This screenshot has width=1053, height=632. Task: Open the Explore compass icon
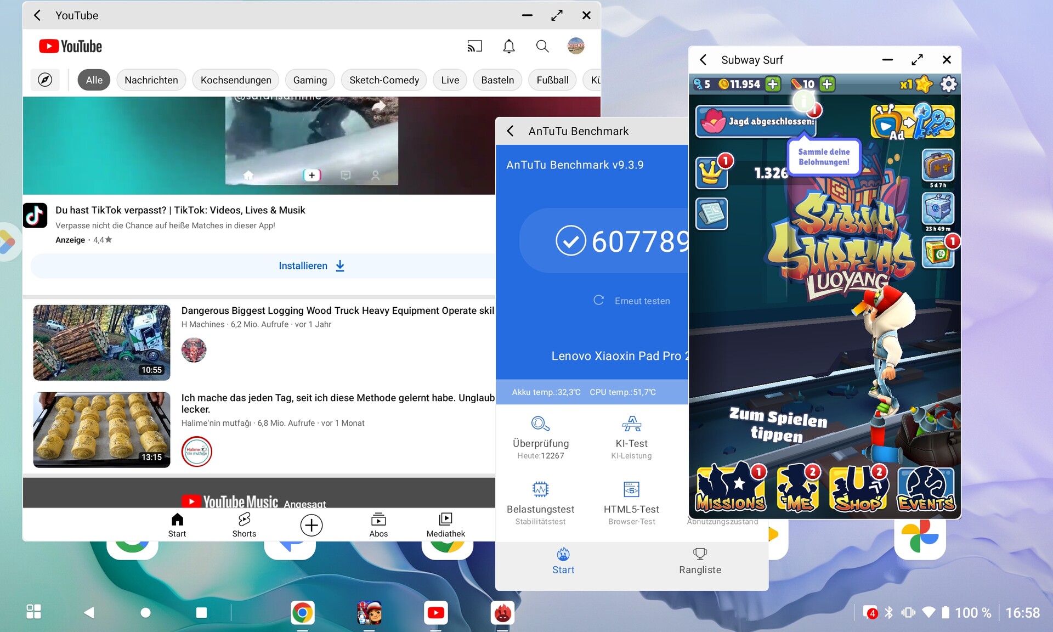[45, 80]
